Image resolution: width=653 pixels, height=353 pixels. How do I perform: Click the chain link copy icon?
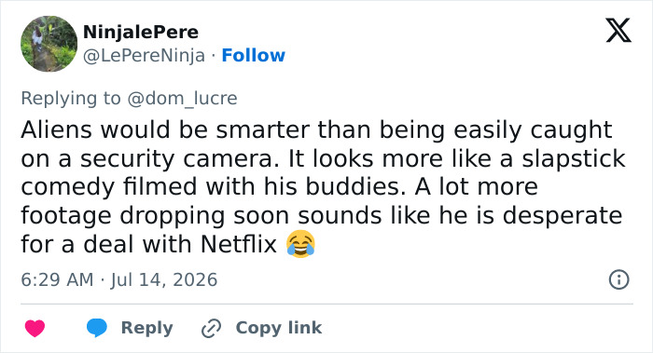pyautogui.click(x=211, y=328)
